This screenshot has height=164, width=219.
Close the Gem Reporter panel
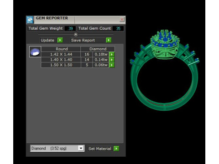(x=122, y=20)
